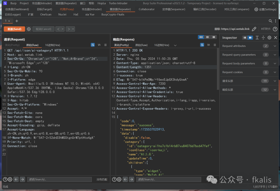Image resolution: width=280 pixels, height=191 pixels.
Task: Click the Settings gear in the top bar
Action: coord(256,9)
